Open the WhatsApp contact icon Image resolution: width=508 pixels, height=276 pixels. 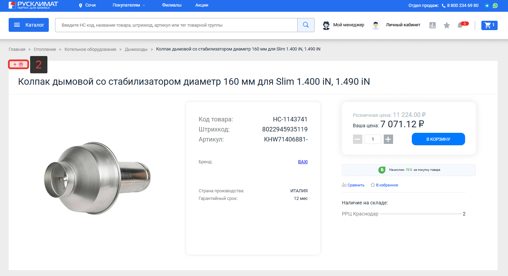[496, 6]
